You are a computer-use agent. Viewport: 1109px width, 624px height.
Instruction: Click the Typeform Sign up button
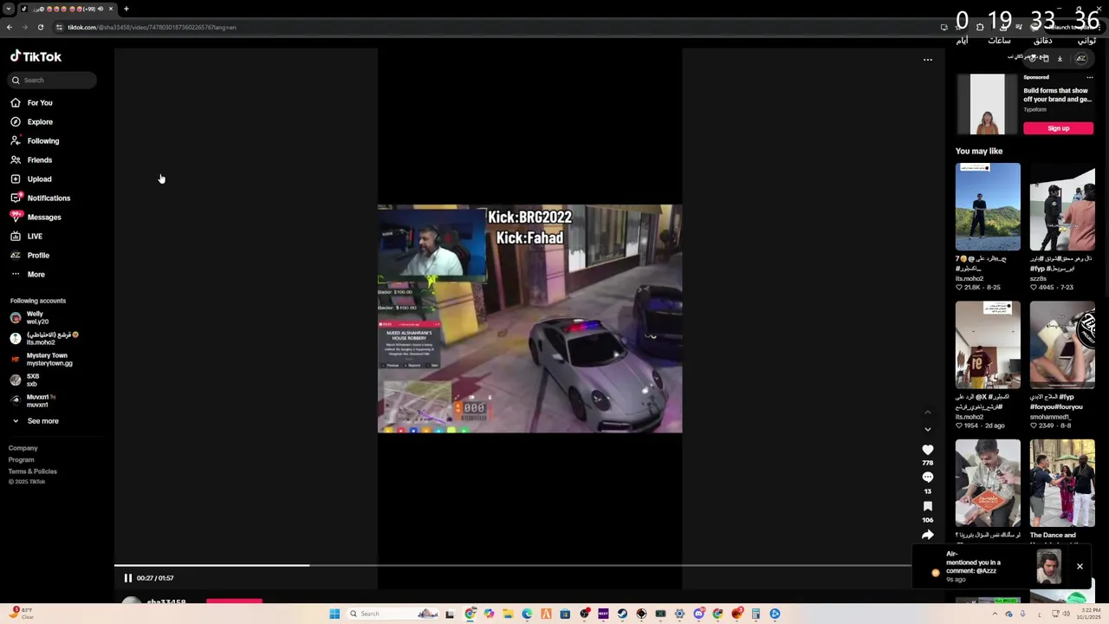1058,128
